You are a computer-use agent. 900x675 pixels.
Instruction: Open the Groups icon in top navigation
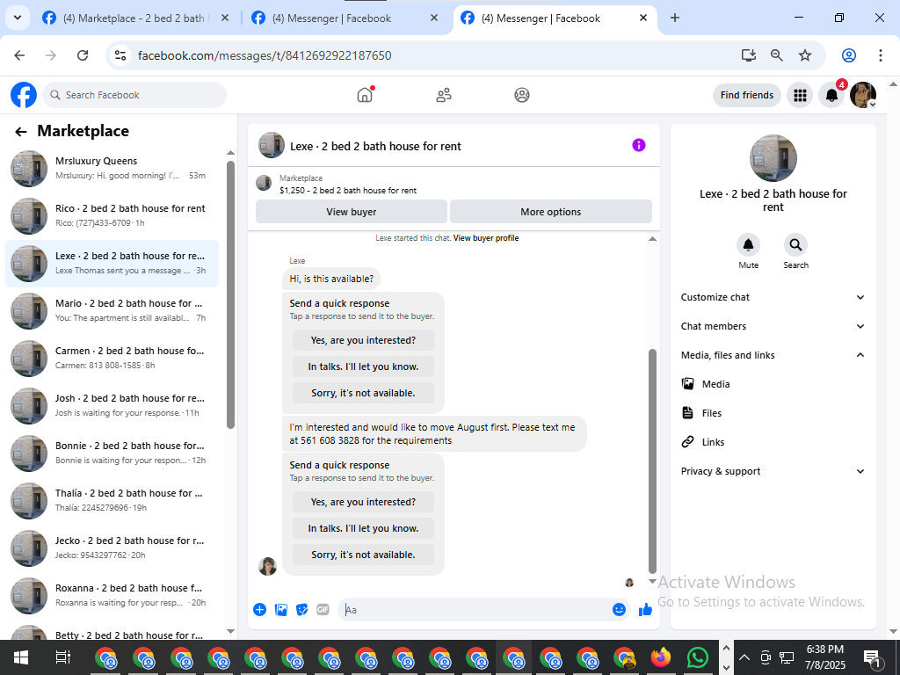point(522,95)
